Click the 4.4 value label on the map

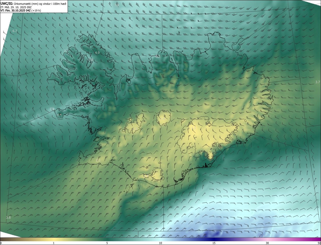coord(59,115)
